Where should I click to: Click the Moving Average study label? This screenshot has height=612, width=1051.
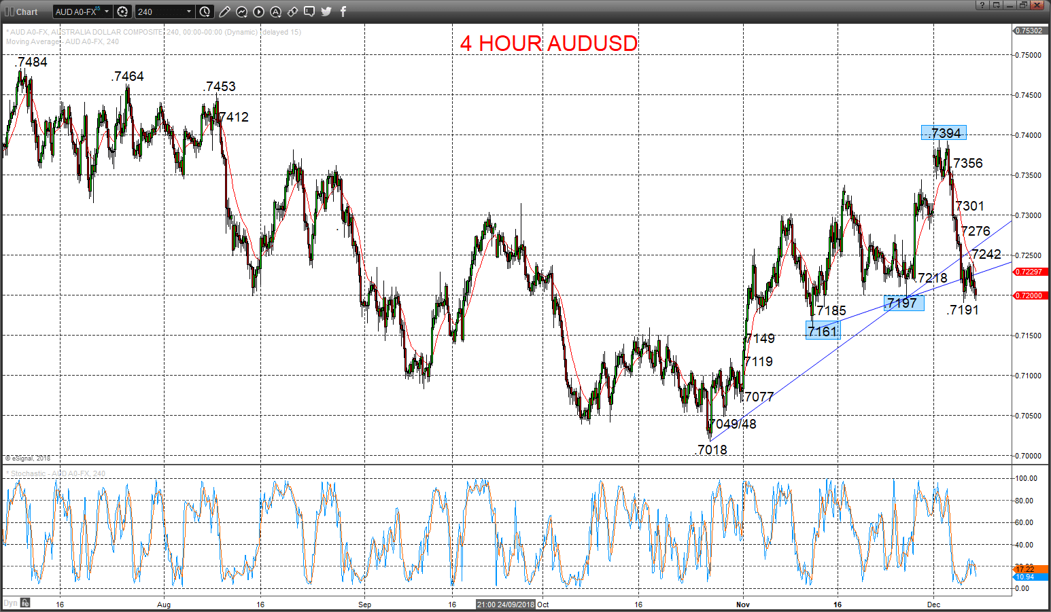(63, 41)
